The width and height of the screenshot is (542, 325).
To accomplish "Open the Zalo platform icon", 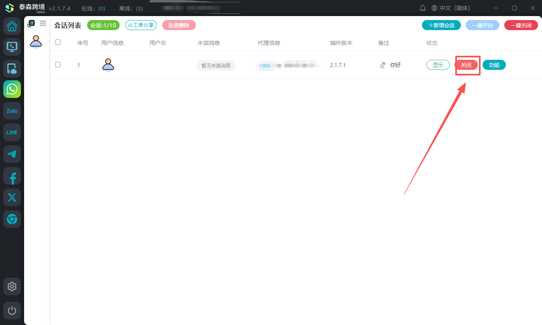I will (12, 111).
